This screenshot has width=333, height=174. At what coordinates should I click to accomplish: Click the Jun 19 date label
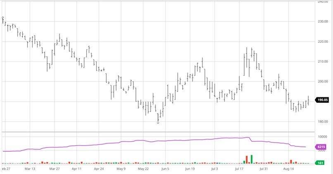tap(190, 169)
